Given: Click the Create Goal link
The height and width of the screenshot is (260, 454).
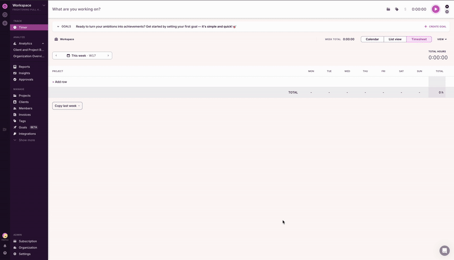Looking at the screenshot, I should [435, 27].
